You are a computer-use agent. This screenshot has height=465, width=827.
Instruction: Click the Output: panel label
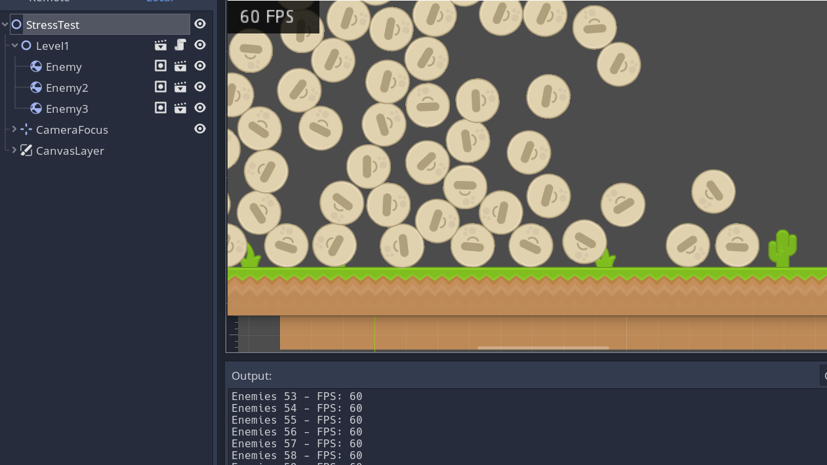[x=252, y=376]
